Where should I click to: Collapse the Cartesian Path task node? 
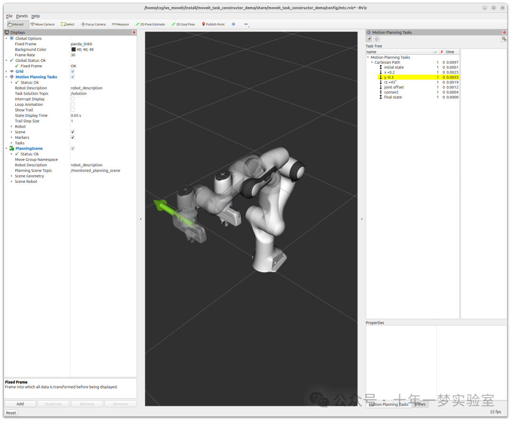[x=372, y=62]
